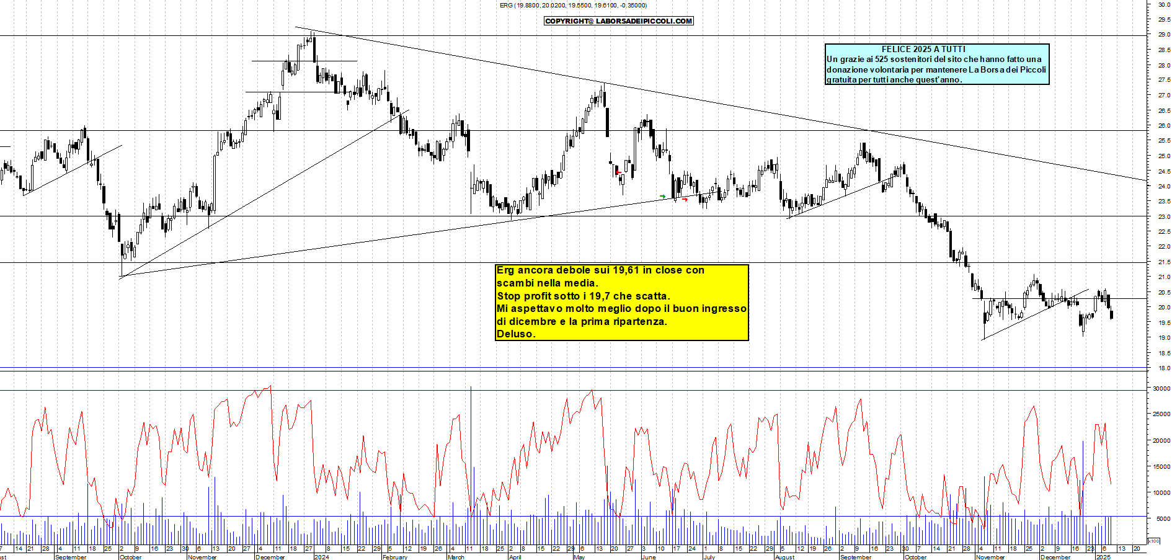Click the August month label
Screen dimensions: 1172x560
tap(784, 557)
